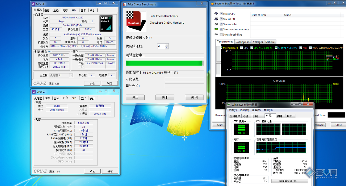
Task: Click the RAM module icon beside Stress system memory
Action: (x=216, y=29)
